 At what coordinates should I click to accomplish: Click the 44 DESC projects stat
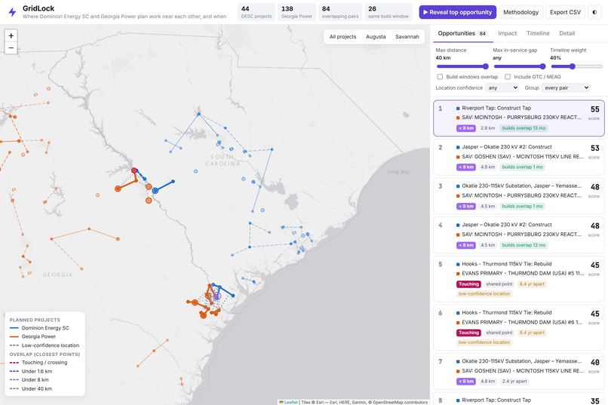pyautogui.click(x=256, y=12)
